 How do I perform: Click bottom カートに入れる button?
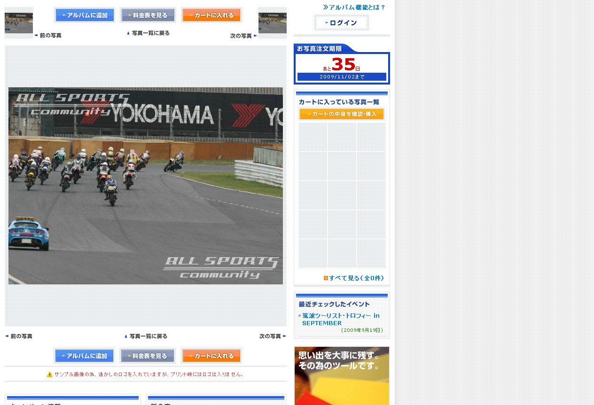coord(211,356)
